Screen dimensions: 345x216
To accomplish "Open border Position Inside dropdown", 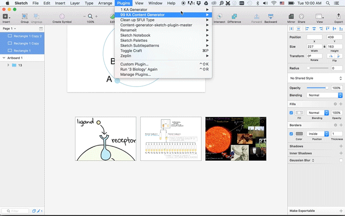I will click(318, 134).
